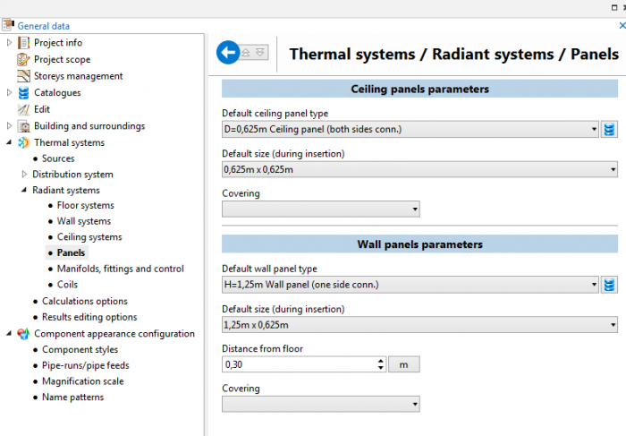The height and width of the screenshot is (436, 626).
Task: Click the Catalogues database icon
Action: tap(23, 92)
